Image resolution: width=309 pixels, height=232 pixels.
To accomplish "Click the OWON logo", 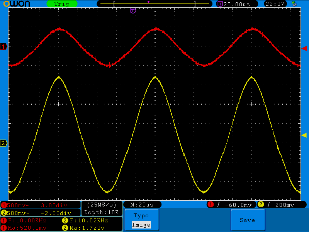I will [x=17, y=4].
